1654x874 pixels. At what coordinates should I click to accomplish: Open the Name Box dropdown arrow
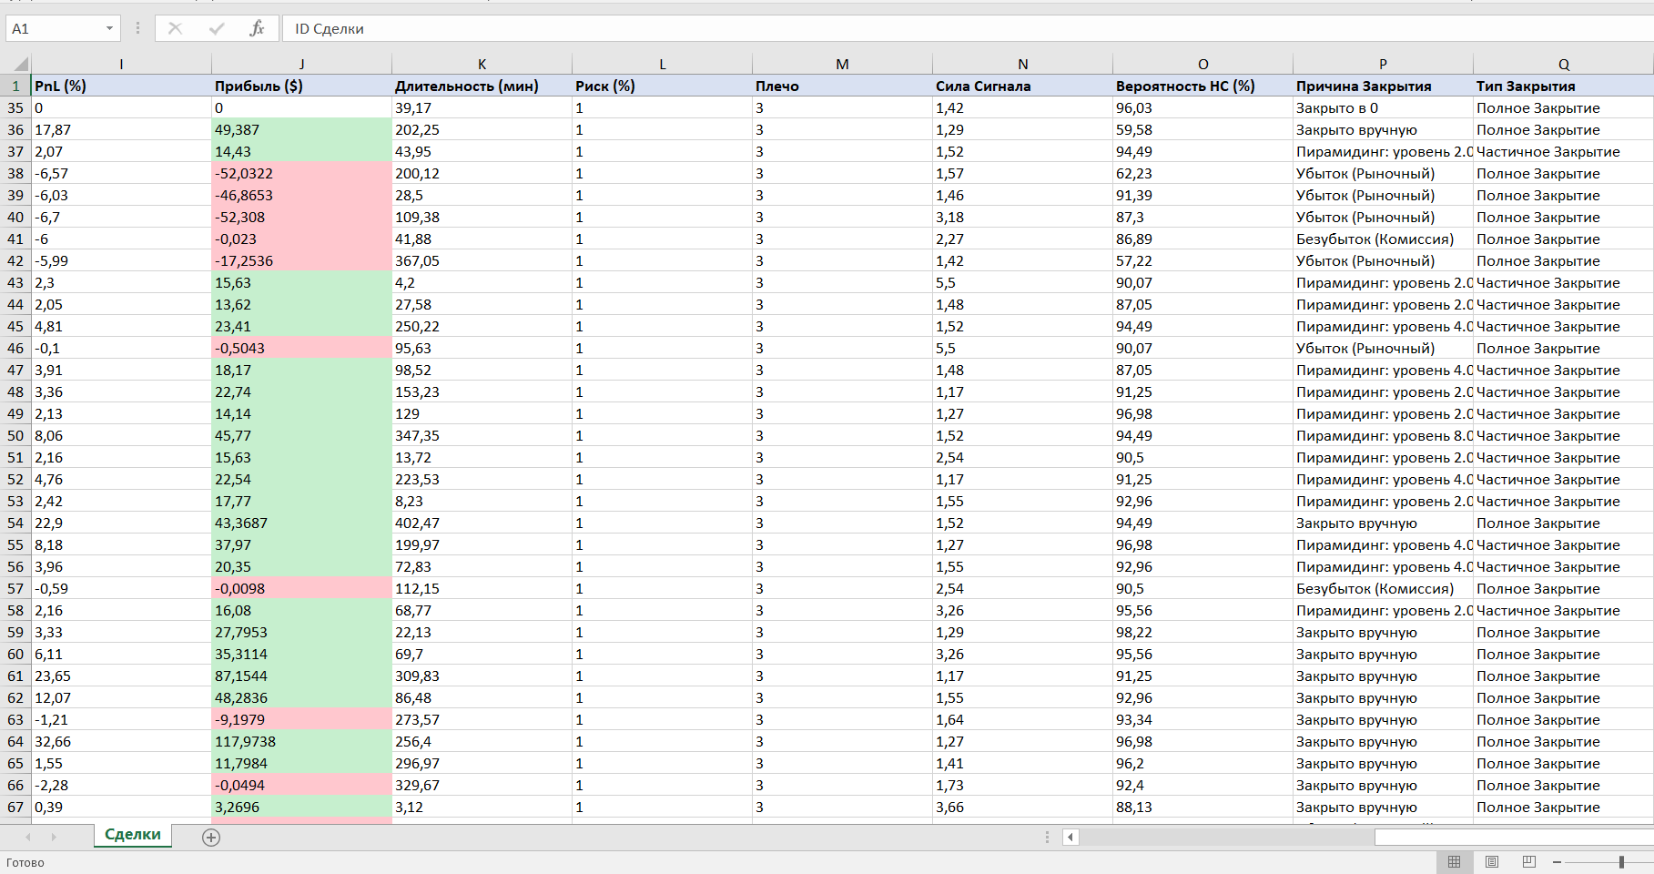pos(109,28)
